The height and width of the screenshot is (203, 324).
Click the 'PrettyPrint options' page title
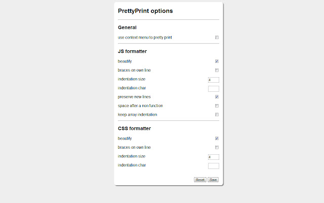click(145, 11)
